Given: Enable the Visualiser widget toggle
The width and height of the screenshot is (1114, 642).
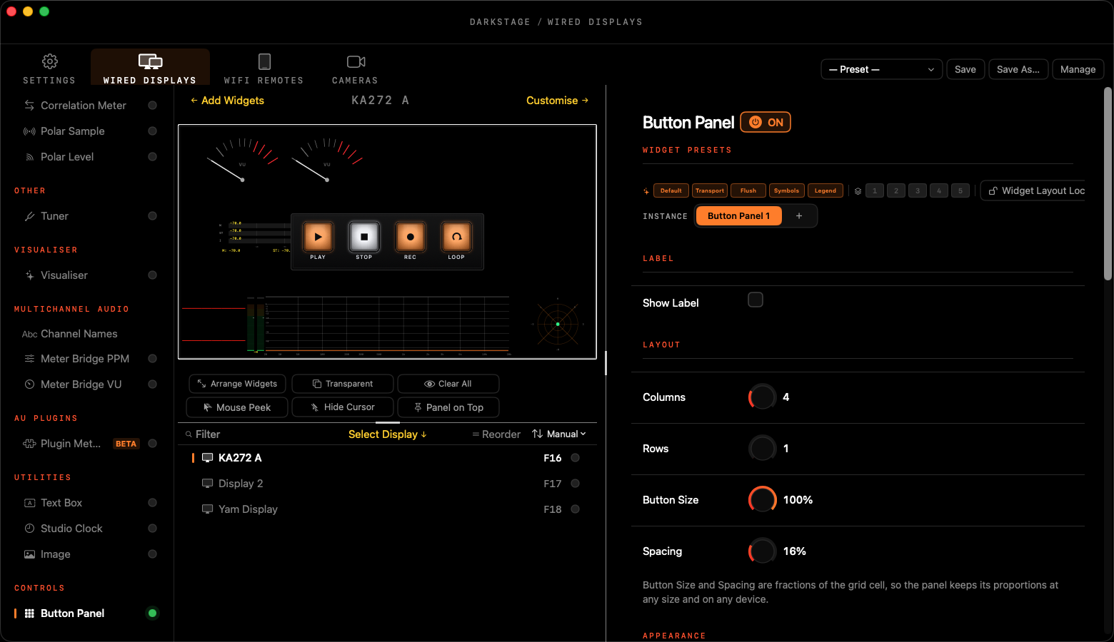Looking at the screenshot, I should 152,275.
